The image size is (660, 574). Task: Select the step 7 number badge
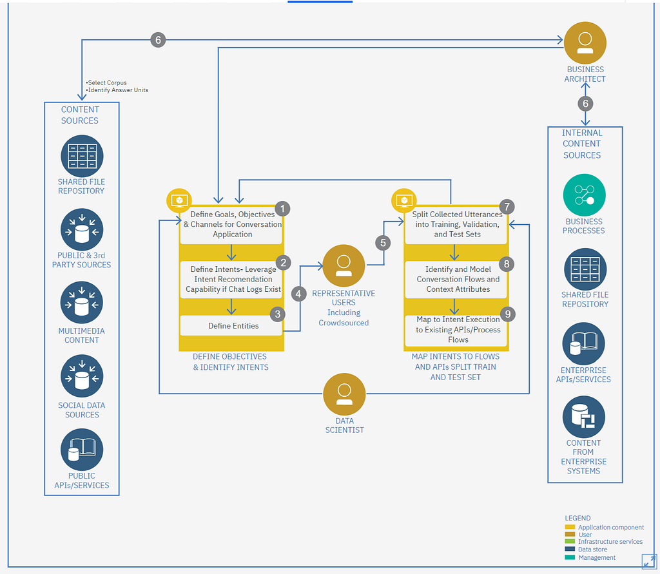click(507, 207)
